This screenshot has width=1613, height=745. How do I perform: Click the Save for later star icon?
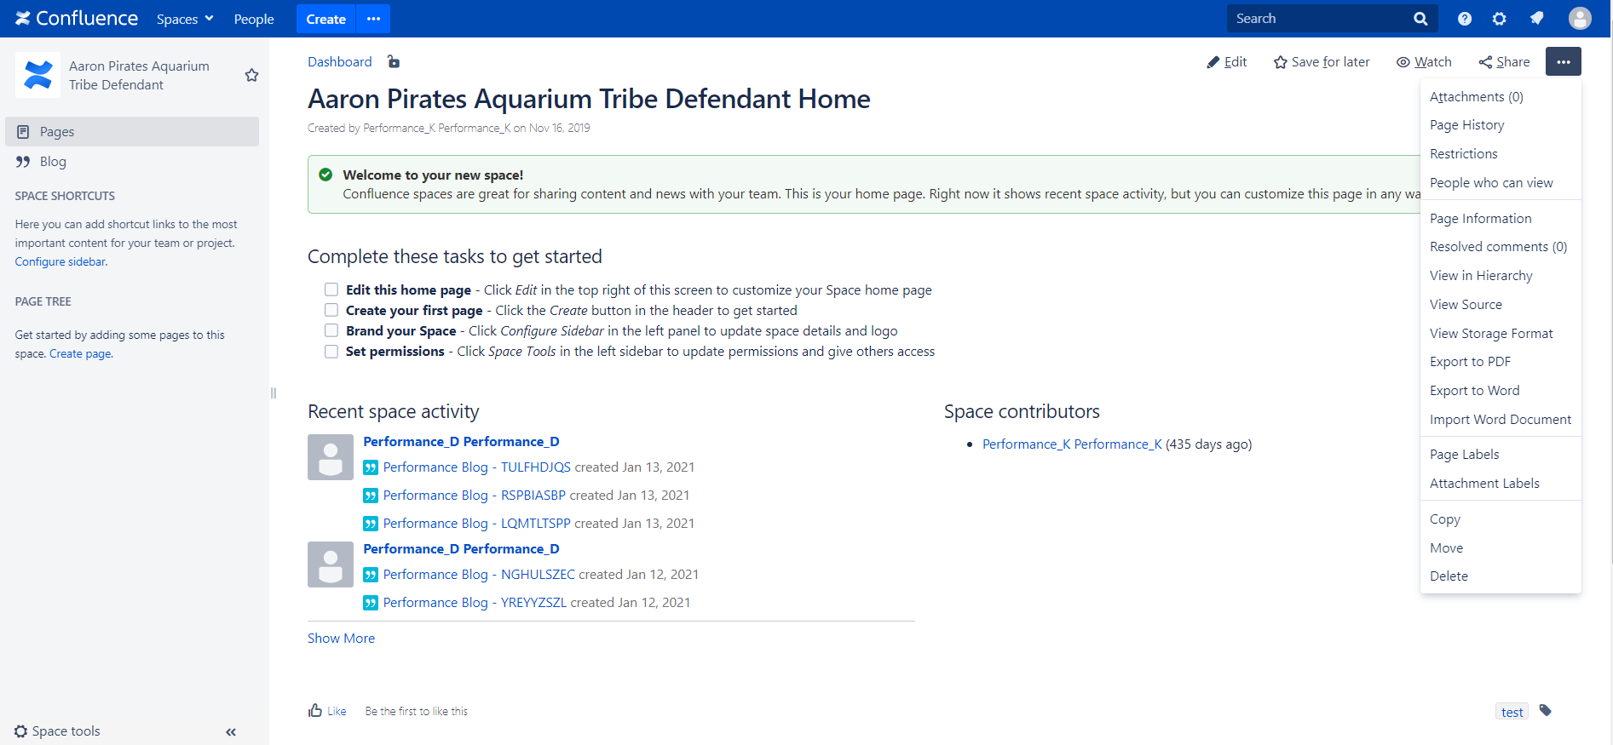pos(1280,62)
